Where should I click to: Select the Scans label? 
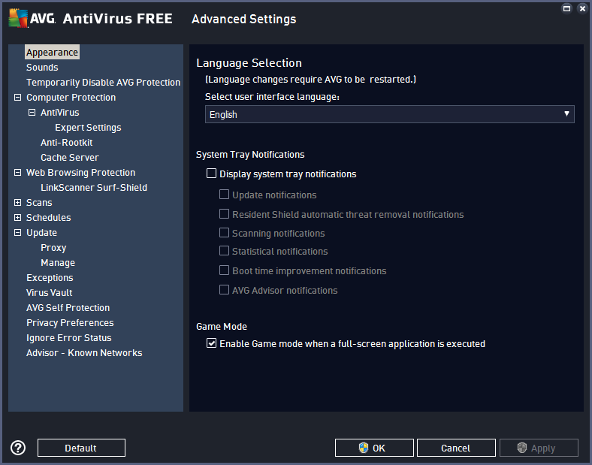coord(39,203)
